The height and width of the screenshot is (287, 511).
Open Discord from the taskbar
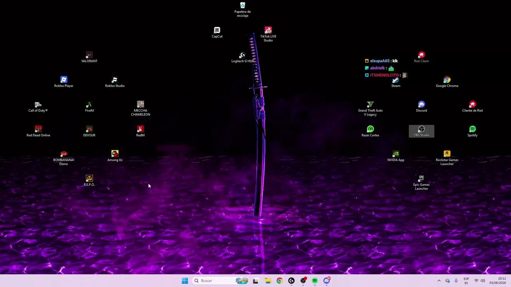click(x=327, y=281)
